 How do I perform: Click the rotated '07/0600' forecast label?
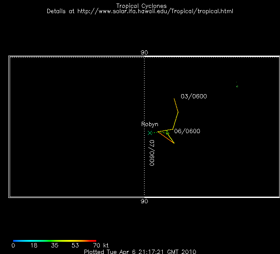tap(152, 153)
